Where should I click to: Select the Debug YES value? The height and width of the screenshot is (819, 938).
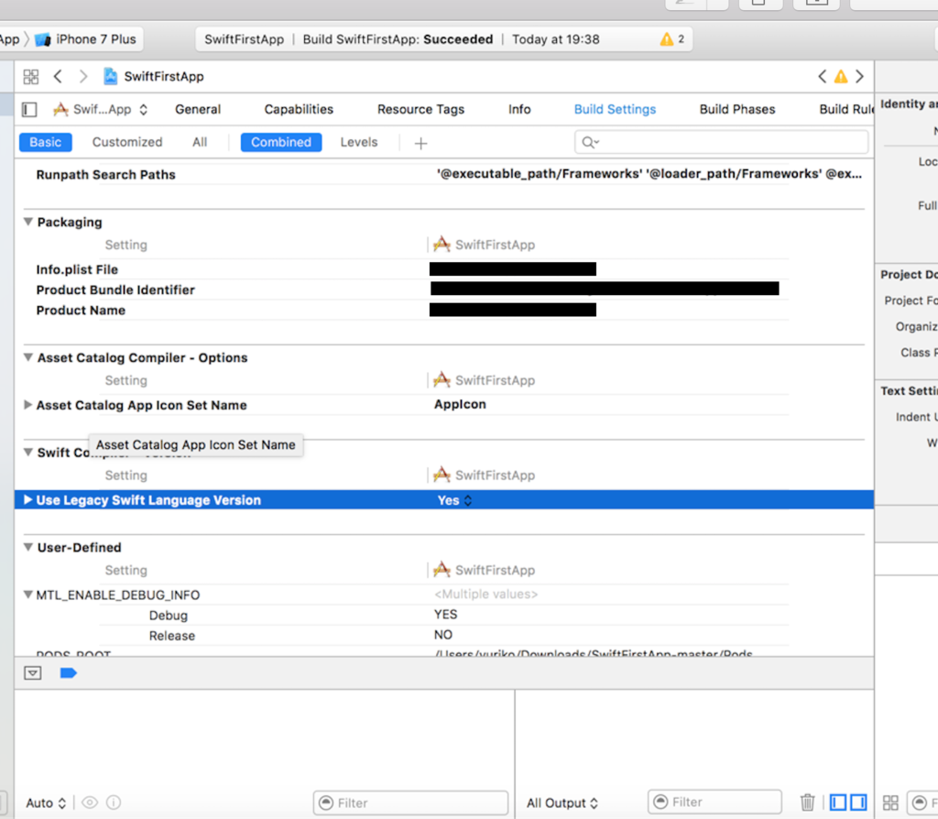pos(446,615)
